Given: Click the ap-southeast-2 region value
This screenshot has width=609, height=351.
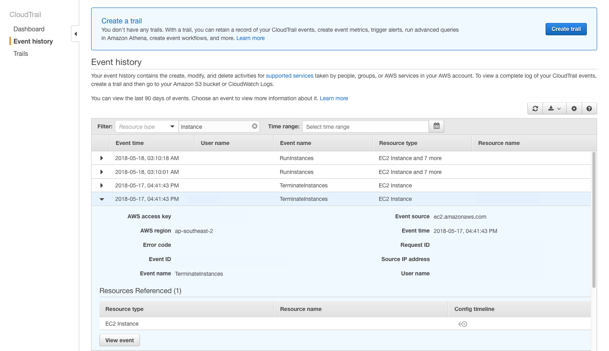Looking at the screenshot, I should coord(194,231).
